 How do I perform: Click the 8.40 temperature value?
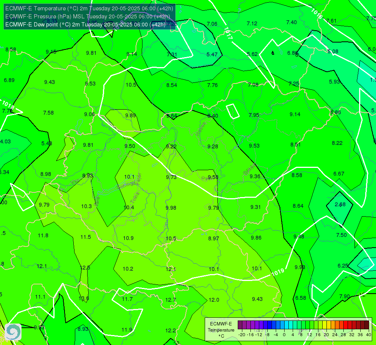[213, 116]
